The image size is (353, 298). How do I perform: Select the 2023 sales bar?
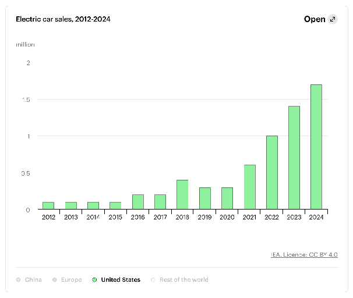[x=294, y=158]
